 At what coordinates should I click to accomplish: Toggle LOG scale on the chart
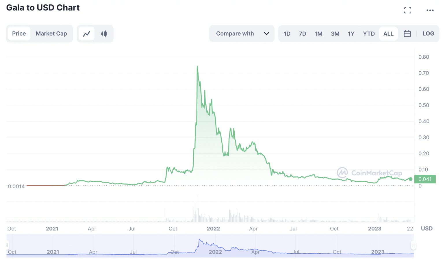click(428, 34)
